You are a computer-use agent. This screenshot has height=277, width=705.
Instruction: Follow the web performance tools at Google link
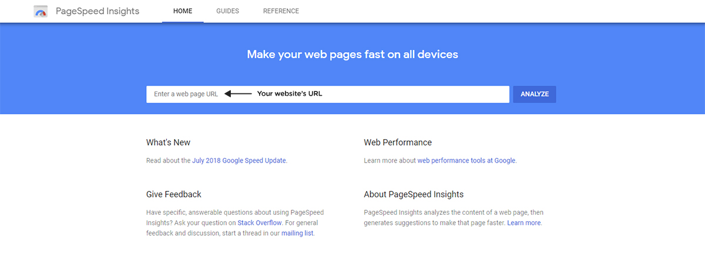click(x=466, y=160)
